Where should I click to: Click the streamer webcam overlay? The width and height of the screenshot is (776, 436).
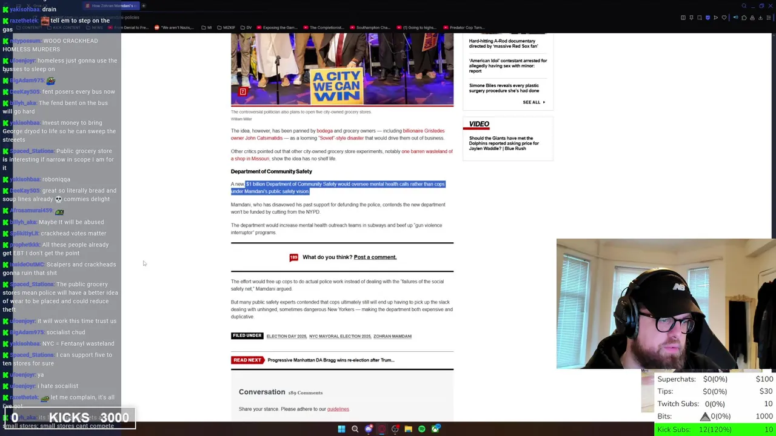coord(666,304)
